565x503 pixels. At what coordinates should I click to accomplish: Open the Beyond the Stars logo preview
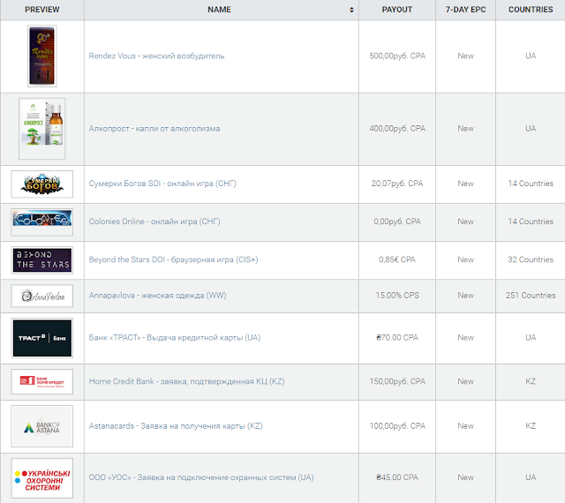point(42,260)
